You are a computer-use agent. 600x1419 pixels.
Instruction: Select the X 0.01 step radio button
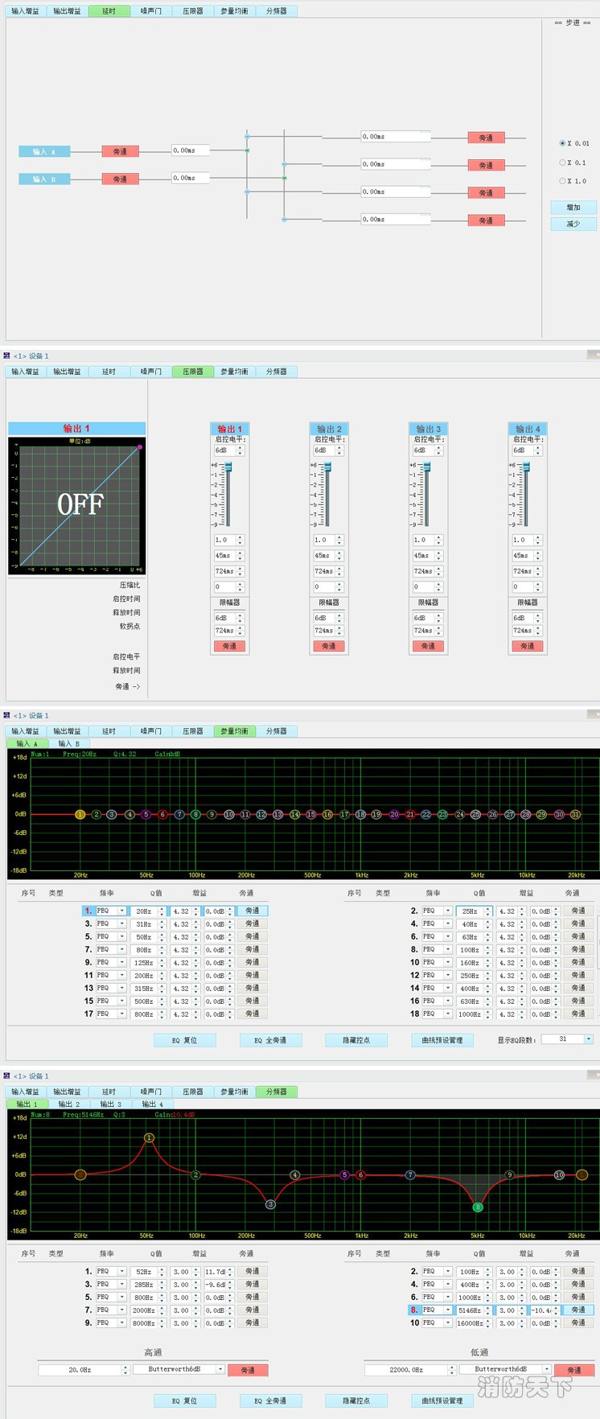click(562, 143)
